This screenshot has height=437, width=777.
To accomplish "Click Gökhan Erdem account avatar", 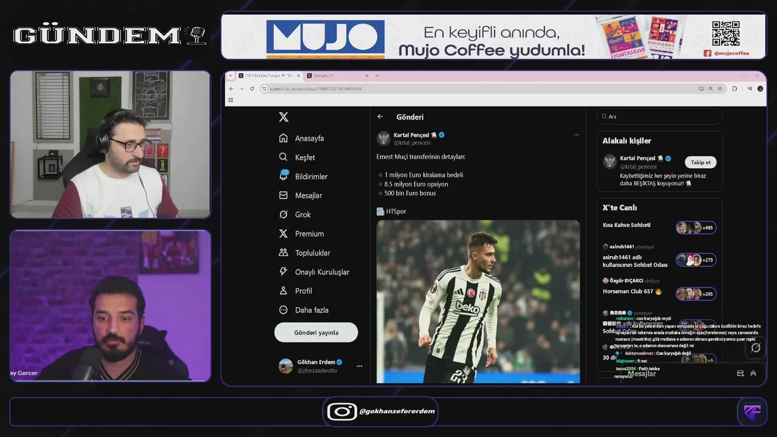I will pyautogui.click(x=285, y=366).
